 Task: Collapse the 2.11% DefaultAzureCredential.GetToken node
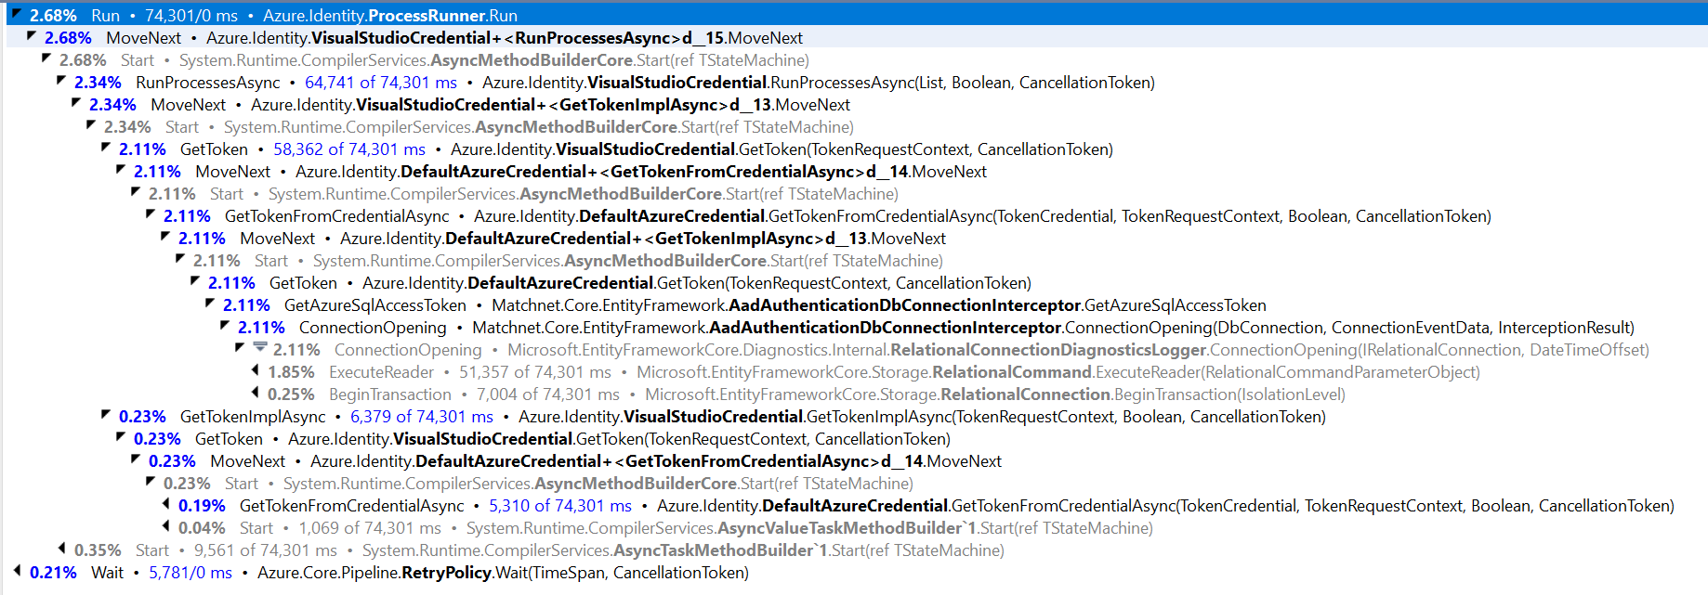tap(195, 281)
